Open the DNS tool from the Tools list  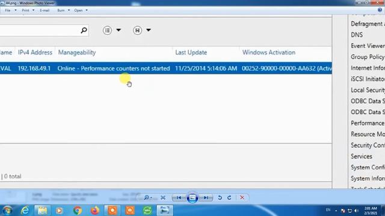click(x=357, y=35)
